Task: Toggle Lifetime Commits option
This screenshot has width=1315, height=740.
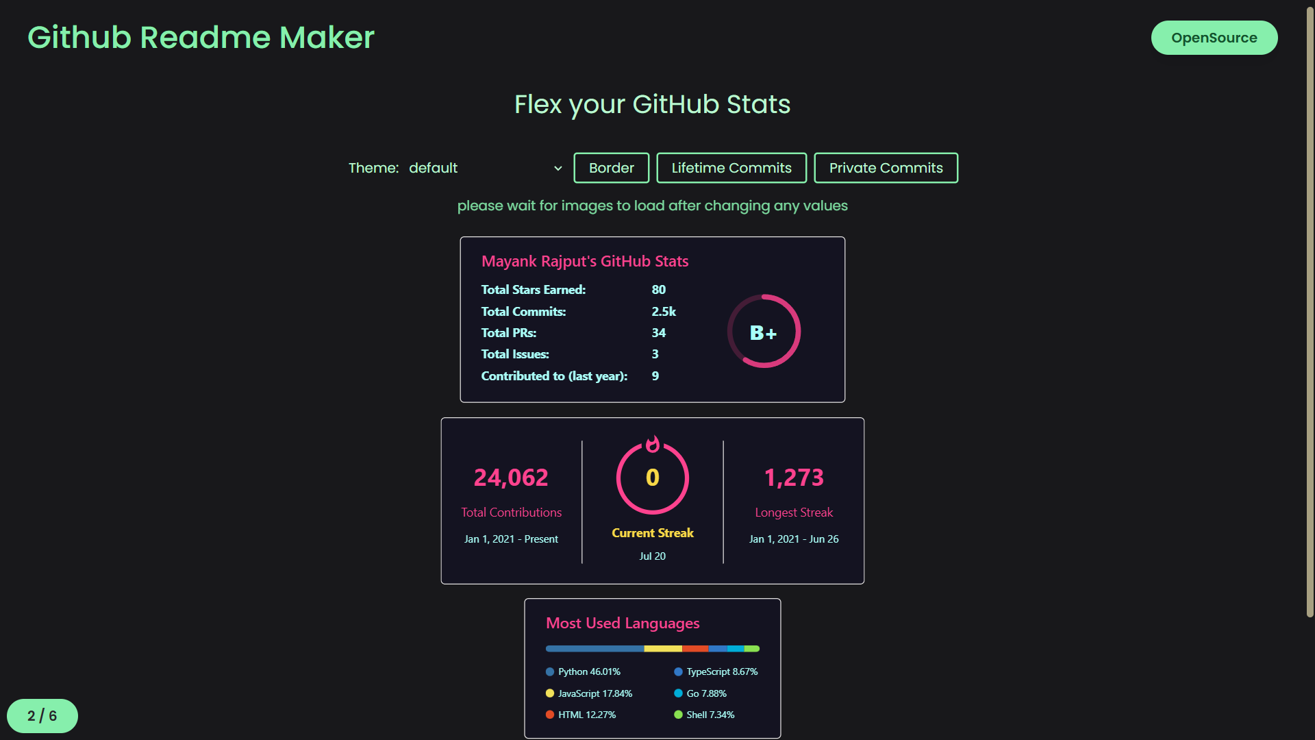Action: point(731,168)
